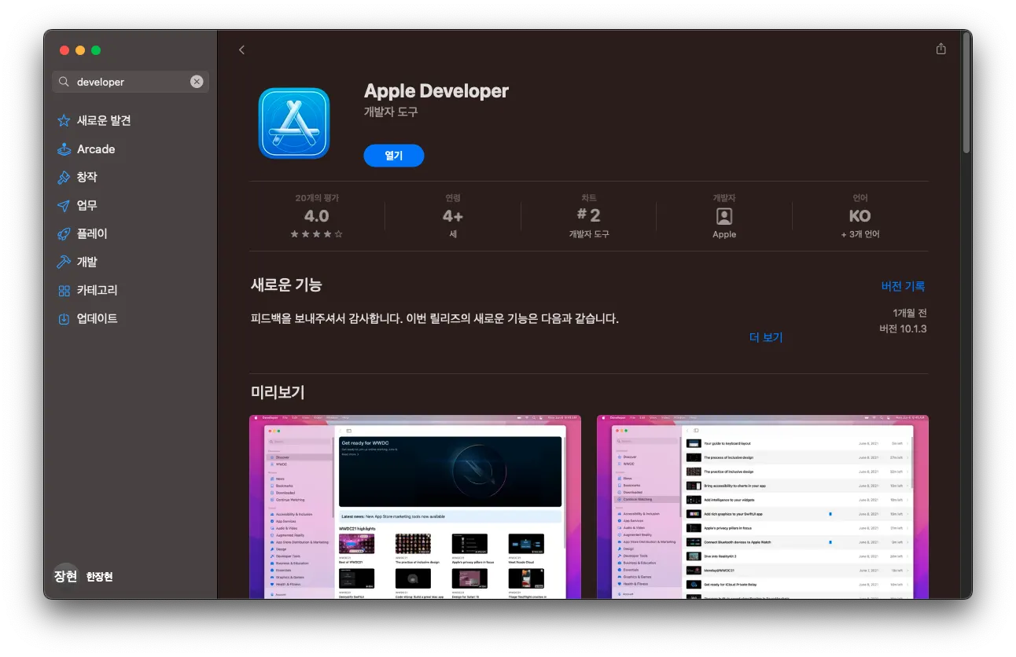Click the Apple Developer title
This screenshot has height=657, width=1016.
coord(436,91)
